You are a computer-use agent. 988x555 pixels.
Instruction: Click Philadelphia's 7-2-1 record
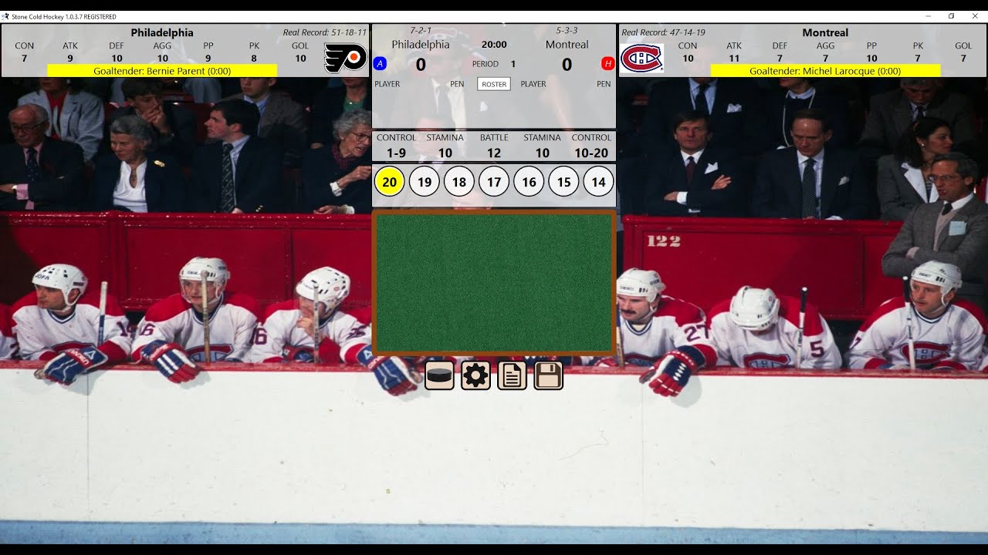pyautogui.click(x=421, y=31)
